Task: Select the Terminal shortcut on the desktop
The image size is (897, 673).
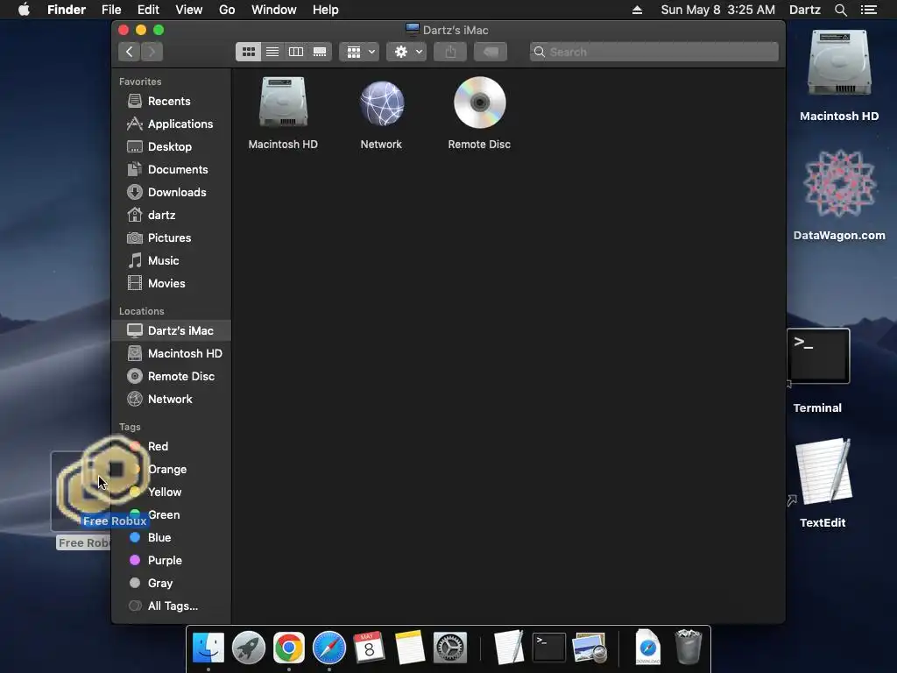Action: pyautogui.click(x=818, y=356)
